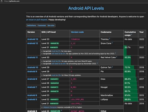Click the Android 8.1 badge on Level 27
148x112 pixels.
pyautogui.click(x=54, y=79)
